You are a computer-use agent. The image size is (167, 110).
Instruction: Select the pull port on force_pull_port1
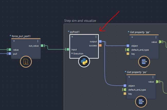(10, 54)
